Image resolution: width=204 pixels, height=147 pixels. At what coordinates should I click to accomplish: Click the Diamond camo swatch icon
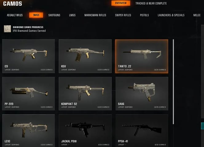pyautogui.click(x=7, y=29)
